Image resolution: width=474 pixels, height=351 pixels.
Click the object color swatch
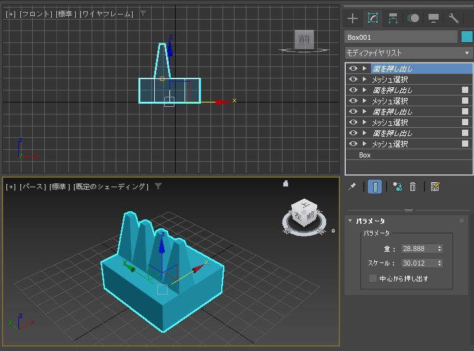[467, 37]
